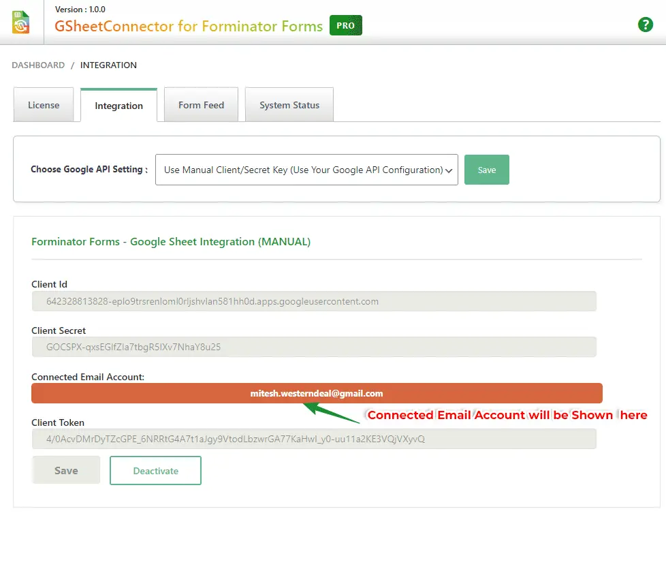Click the INTEGRATION breadcrumb item
Screen dimensions: 666x571
pos(108,65)
